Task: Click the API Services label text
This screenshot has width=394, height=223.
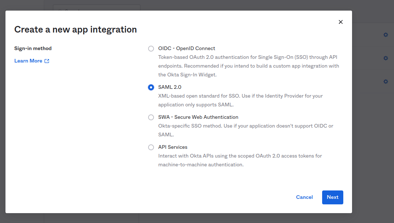Action: 173,147
